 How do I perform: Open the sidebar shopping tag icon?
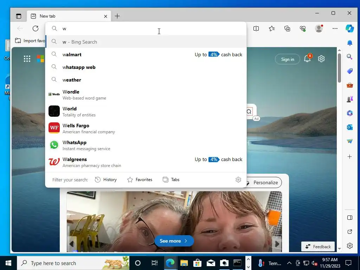pyautogui.click(x=350, y=71)
